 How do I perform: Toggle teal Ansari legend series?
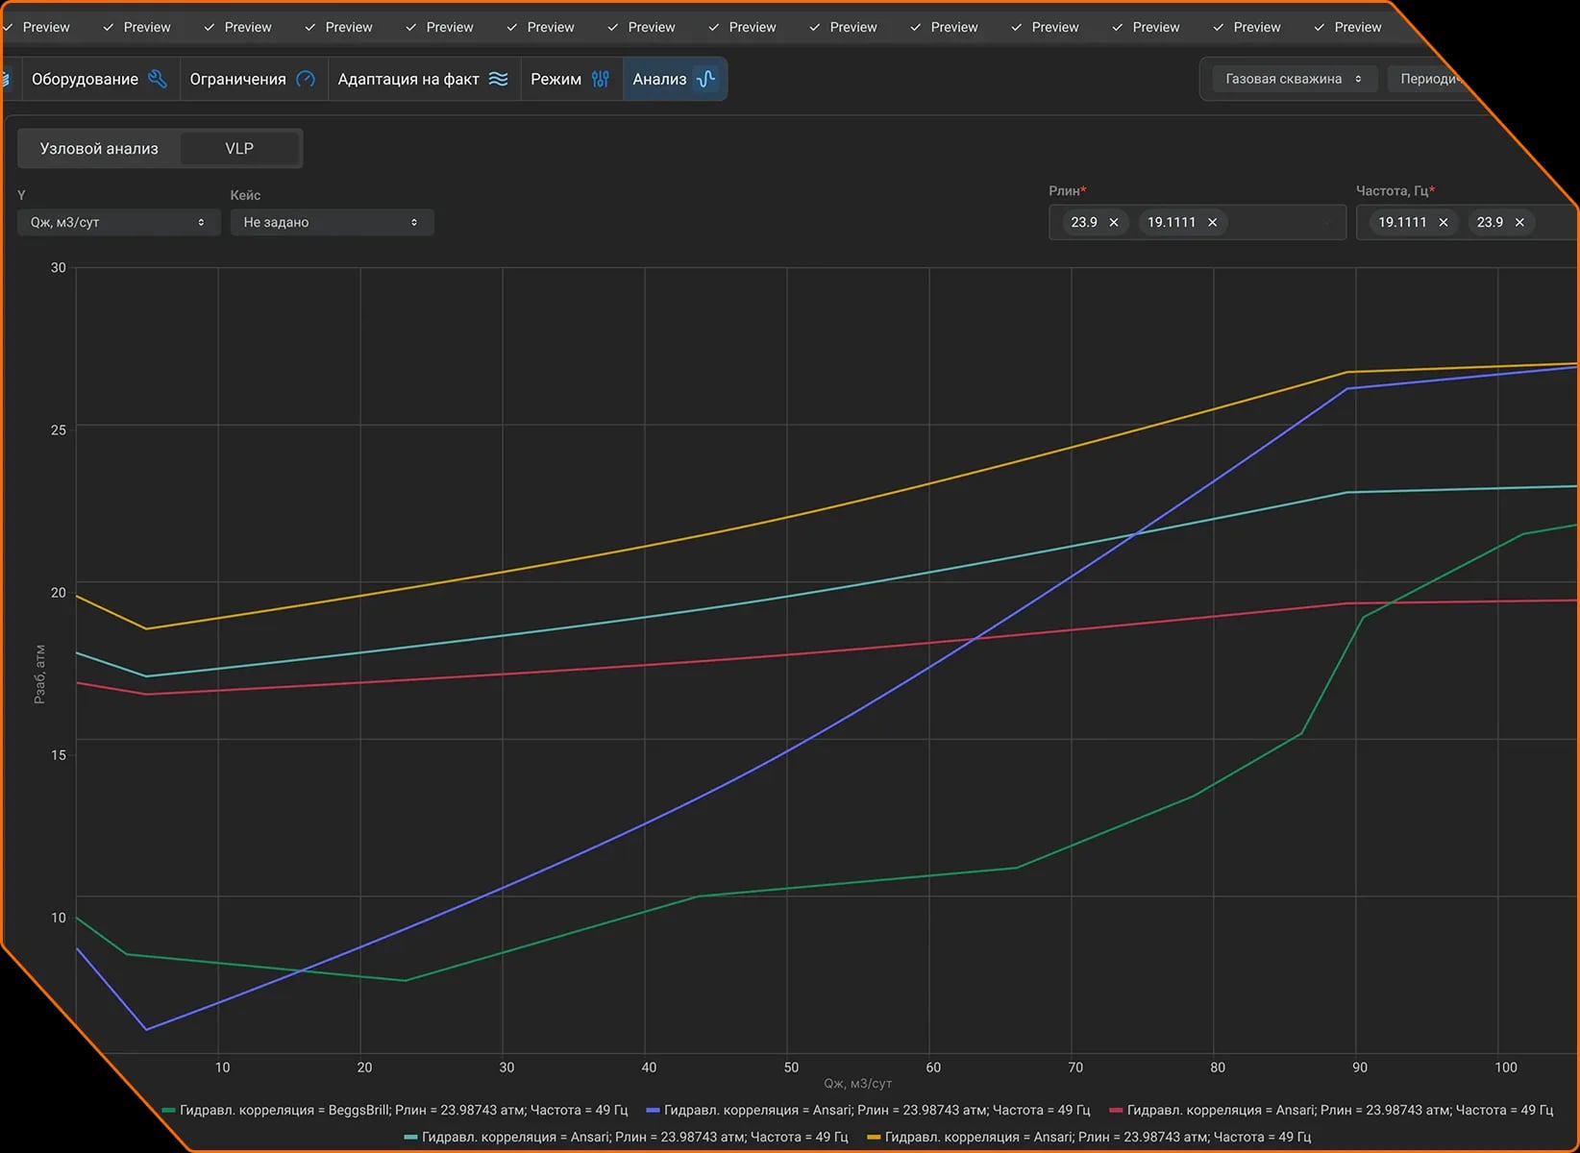tap(626, 1137)
